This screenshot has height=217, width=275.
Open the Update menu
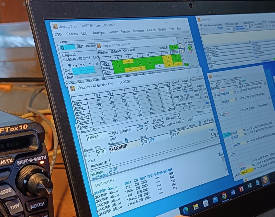[162, 29]
